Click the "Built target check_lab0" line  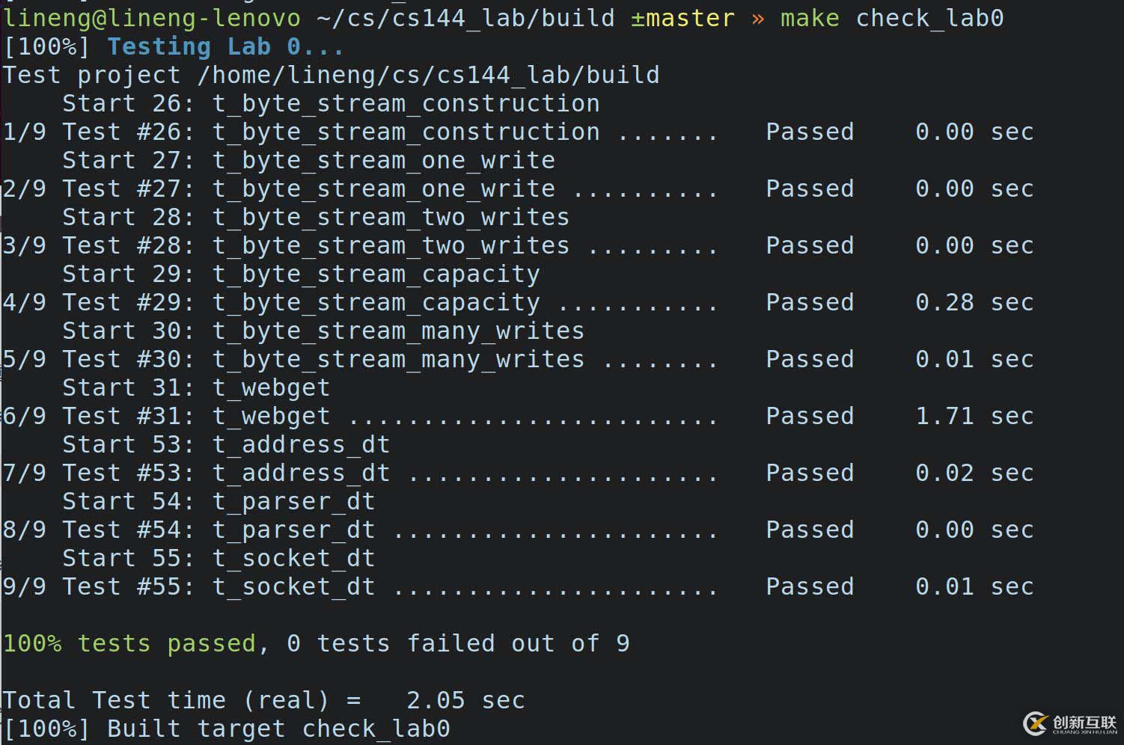click(x=278, y=729)
